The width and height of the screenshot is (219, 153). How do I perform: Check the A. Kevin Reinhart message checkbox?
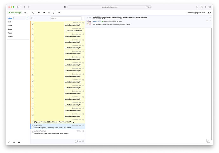point(33,132)
